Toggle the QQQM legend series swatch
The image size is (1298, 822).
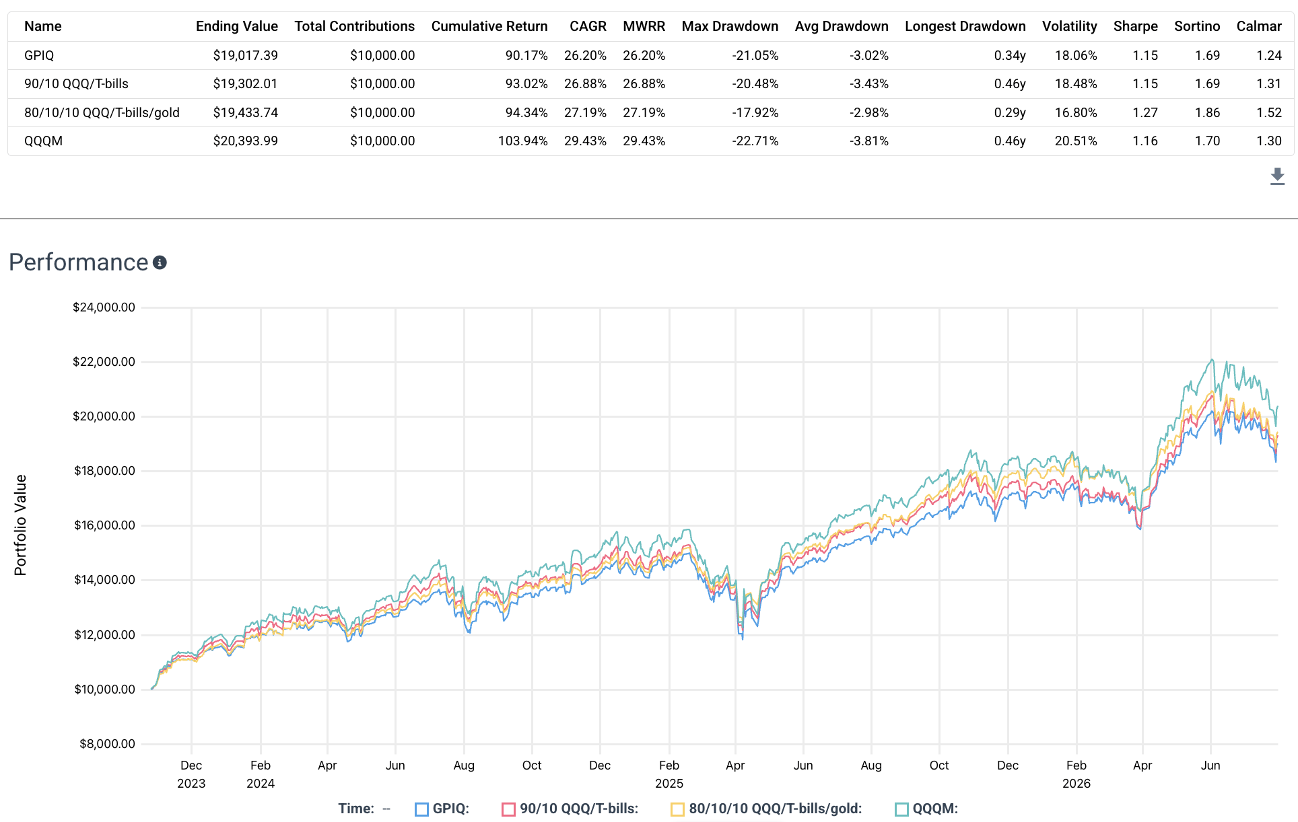[x=901, y=809]
